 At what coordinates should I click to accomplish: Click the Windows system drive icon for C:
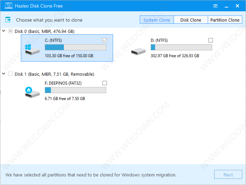pyautogui.click(x=32, y=50)
